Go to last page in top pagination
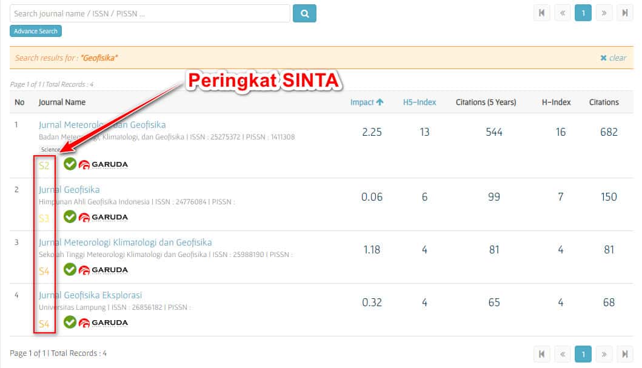The width and height of the screenshot is (642, 368). (625, 13)
